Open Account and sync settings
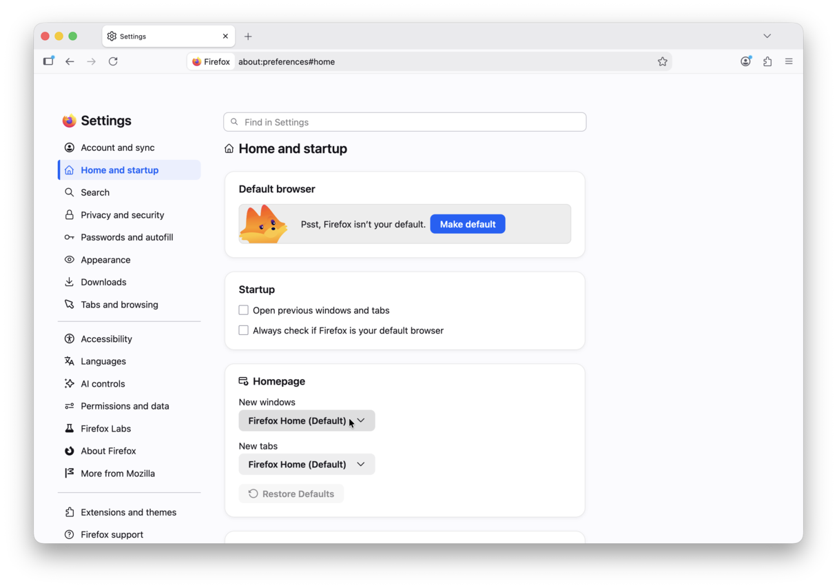This screenshot has height=588, width=837. [130, 148]
